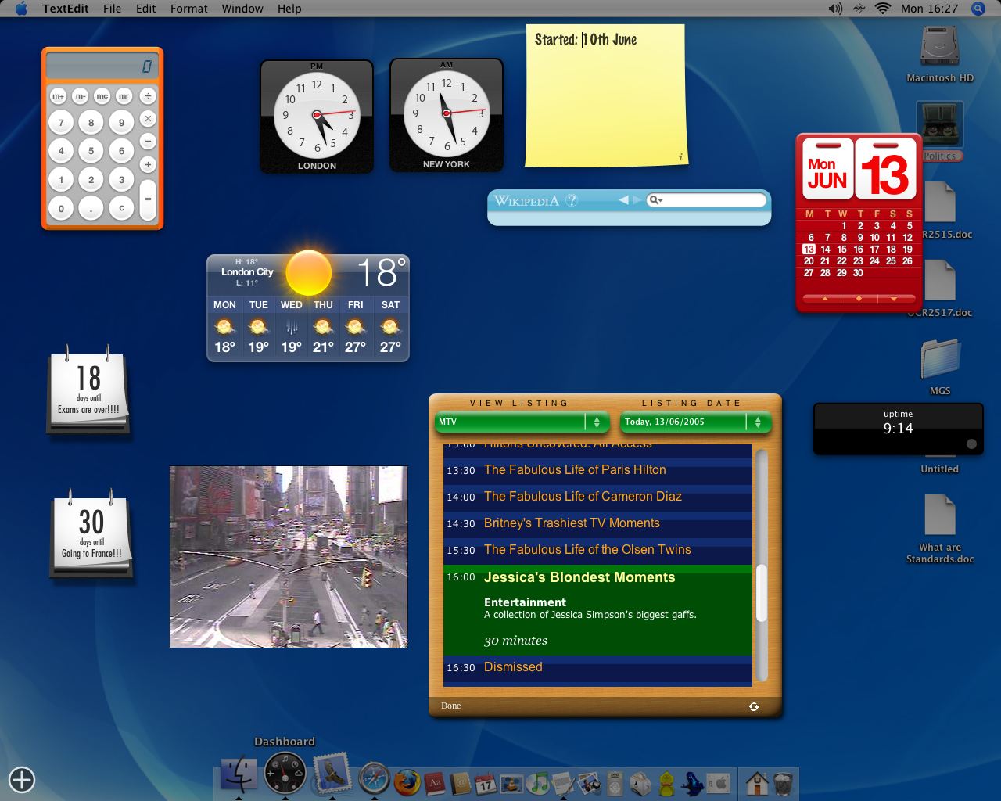Launch Firefox from the Dock
Viewport: 1001px width, 801px height.
[x=407, y=782]
